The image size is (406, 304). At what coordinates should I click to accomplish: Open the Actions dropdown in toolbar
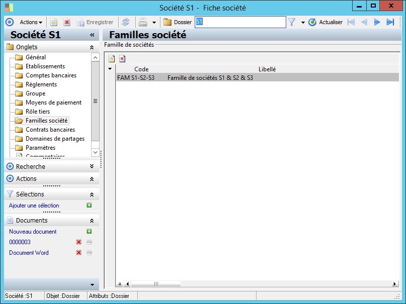coord(31,22)
